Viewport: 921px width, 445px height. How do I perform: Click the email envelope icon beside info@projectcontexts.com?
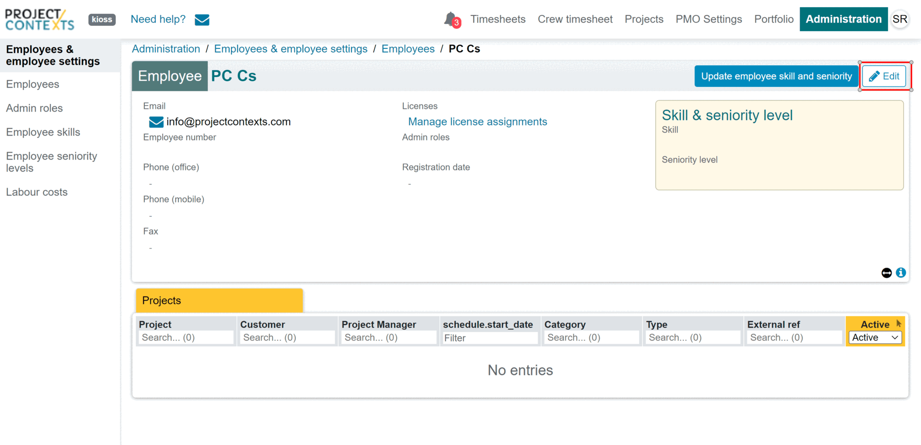pos(156,122)
